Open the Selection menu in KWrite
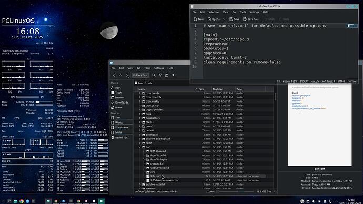The image size is (363, 204). pos(214,12)
